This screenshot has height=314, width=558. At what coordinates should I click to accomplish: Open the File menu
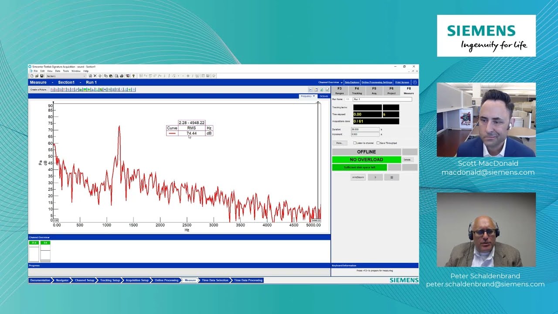(36, 71)
